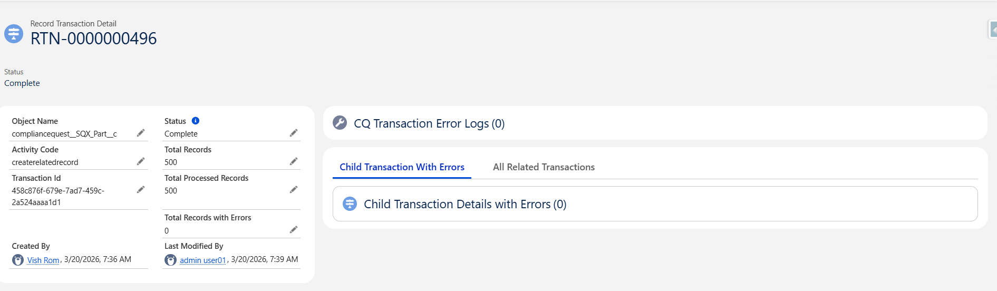Click the CQ Transaction Error Logs wrench icon
This screenshot has width=997, height=291.
(x=340, y=123)
